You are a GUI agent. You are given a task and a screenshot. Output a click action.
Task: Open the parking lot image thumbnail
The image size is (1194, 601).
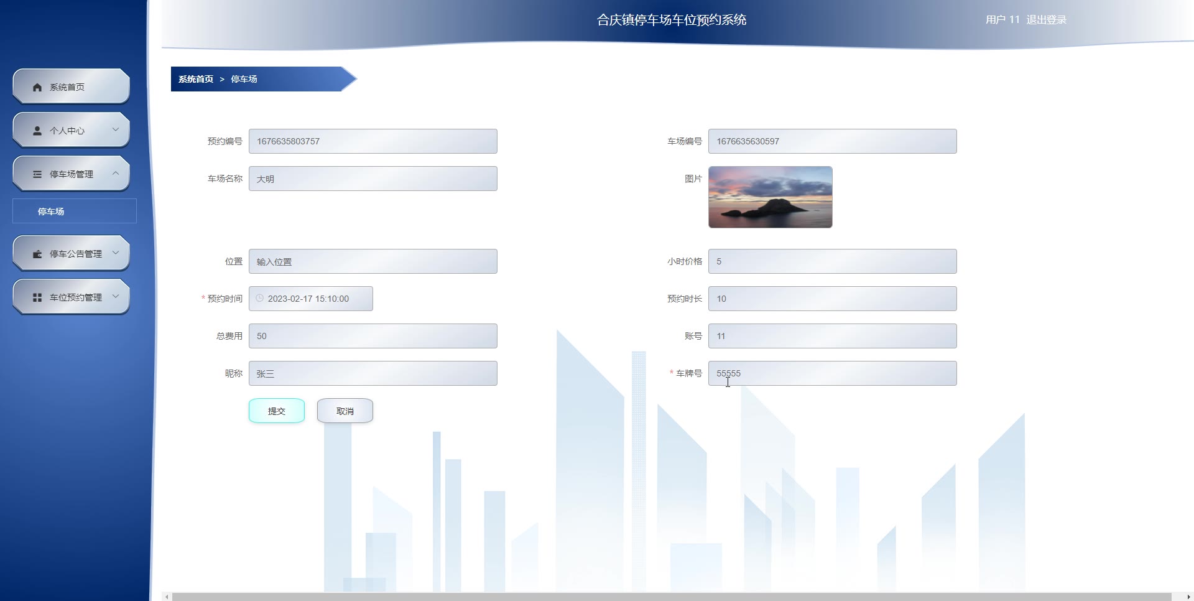point(771,197)
